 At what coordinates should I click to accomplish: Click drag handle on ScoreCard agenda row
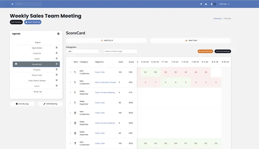coord(57,64)
